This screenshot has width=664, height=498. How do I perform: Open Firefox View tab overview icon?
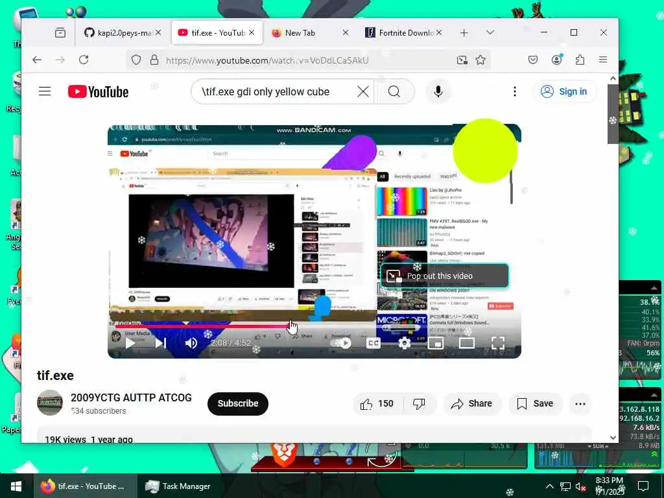click(x=60, y=32)
